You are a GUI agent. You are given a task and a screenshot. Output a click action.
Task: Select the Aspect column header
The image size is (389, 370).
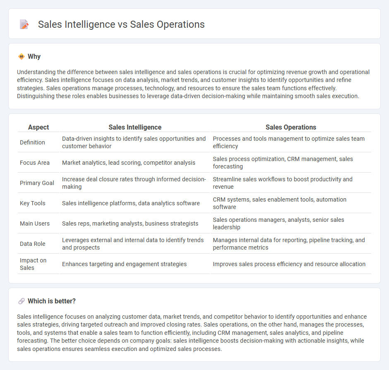tap(38, 127)
